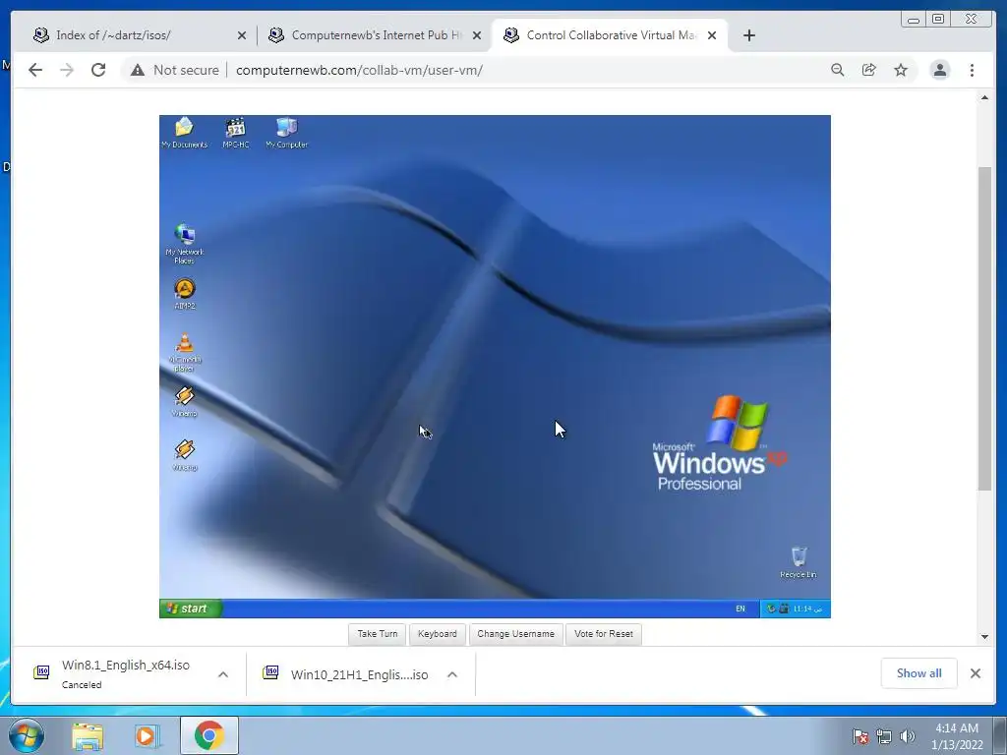Reload the current page
Screen dimensions: 1007x755
pyautogui.click(x=98, y=70)
